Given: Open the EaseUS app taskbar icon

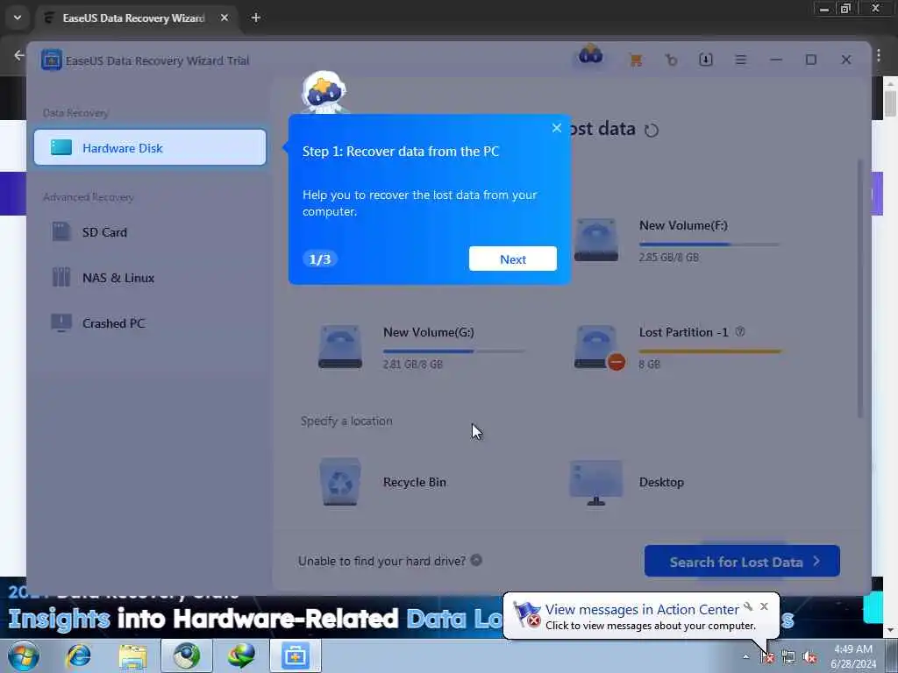Looking at the screenshot, I should (296, 655).
